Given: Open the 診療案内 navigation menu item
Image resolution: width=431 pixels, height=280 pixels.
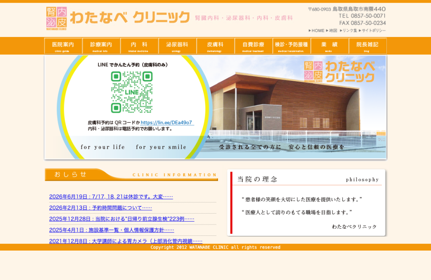Looking at the screenshot, I should (101, 46).
